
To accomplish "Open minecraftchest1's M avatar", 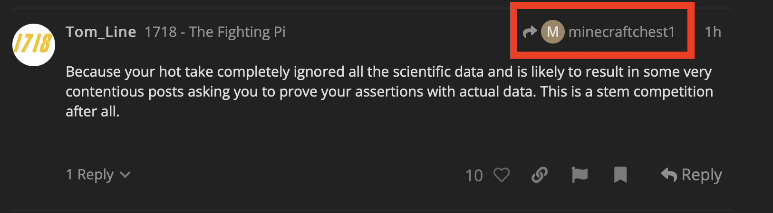I will tap(553, 32).
